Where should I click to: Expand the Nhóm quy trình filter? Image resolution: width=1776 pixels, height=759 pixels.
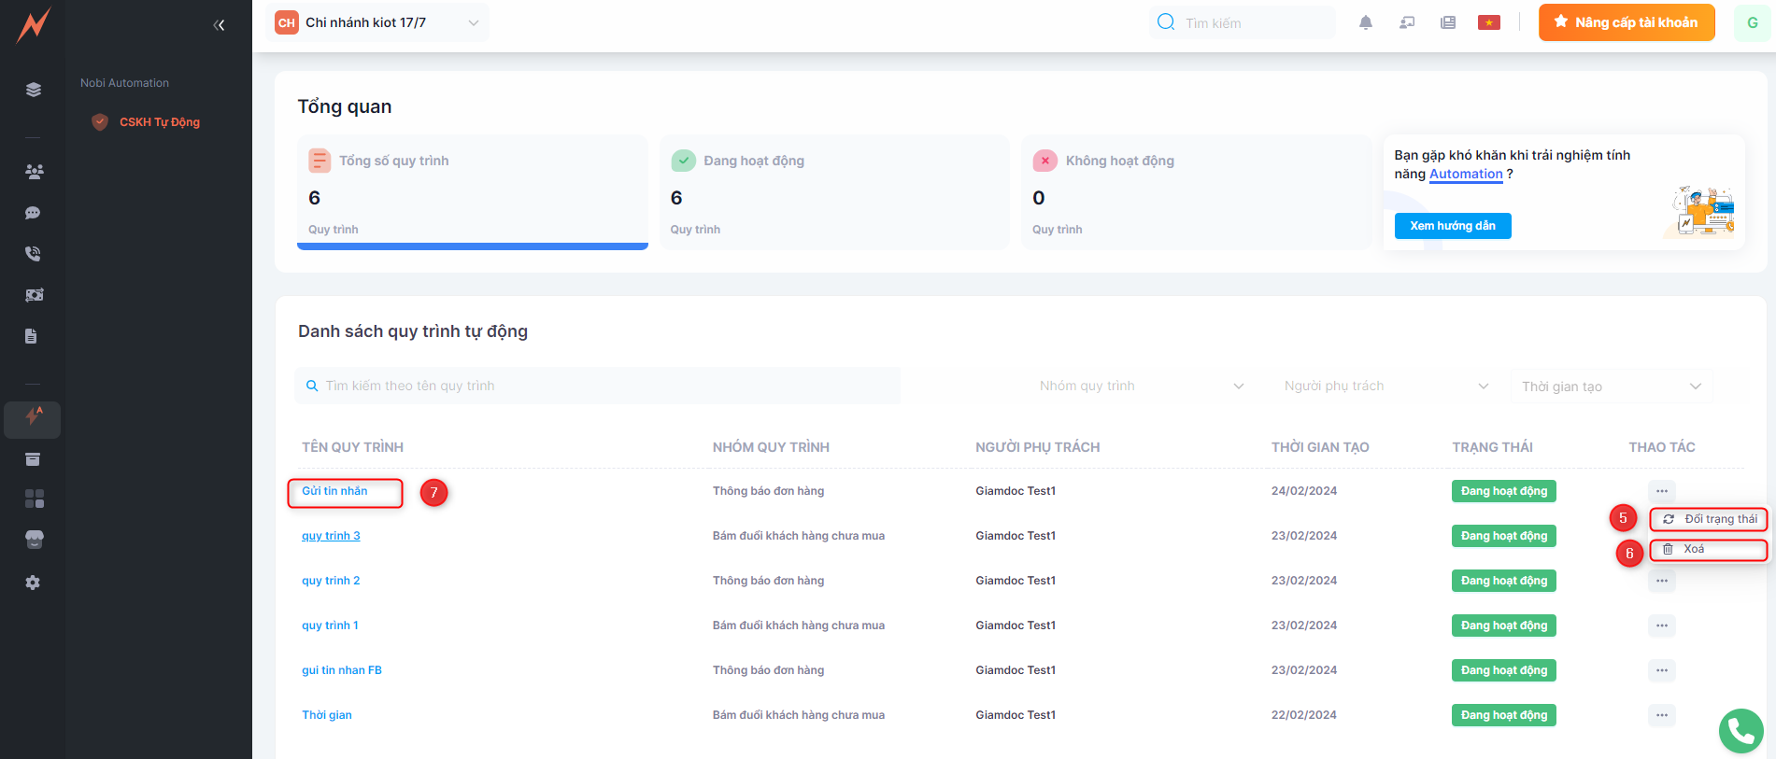1141,386
